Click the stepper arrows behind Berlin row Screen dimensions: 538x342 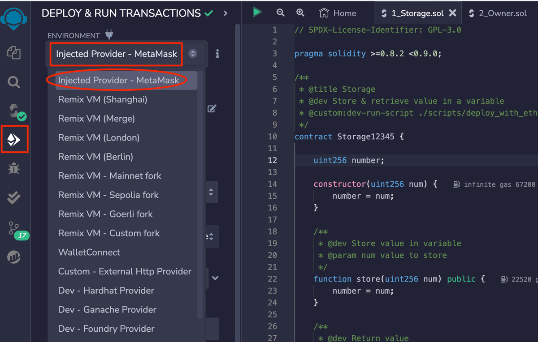click(211, 193)
